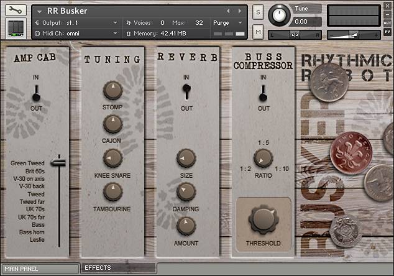Click the 1:2 ratio label

[245, 169]
